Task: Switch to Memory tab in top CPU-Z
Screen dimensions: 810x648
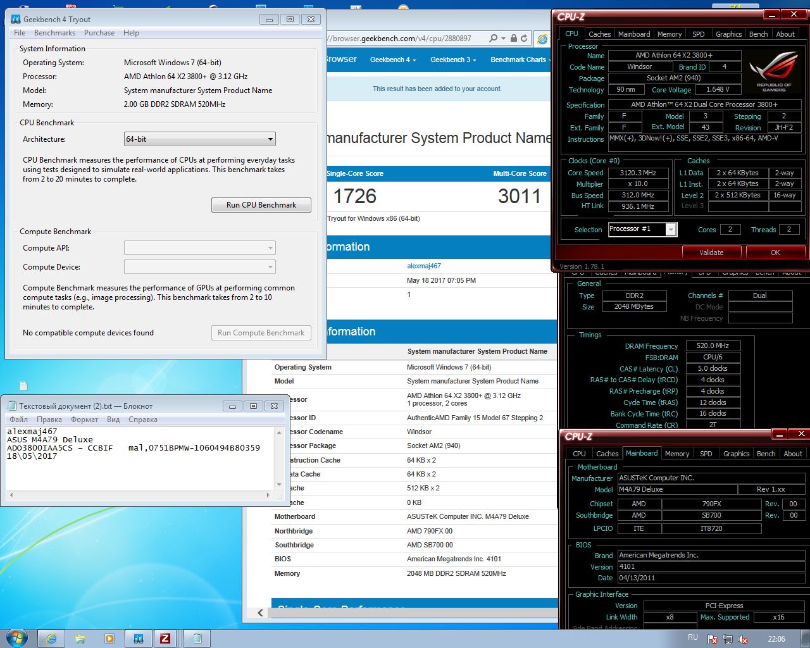Action: 670,34
